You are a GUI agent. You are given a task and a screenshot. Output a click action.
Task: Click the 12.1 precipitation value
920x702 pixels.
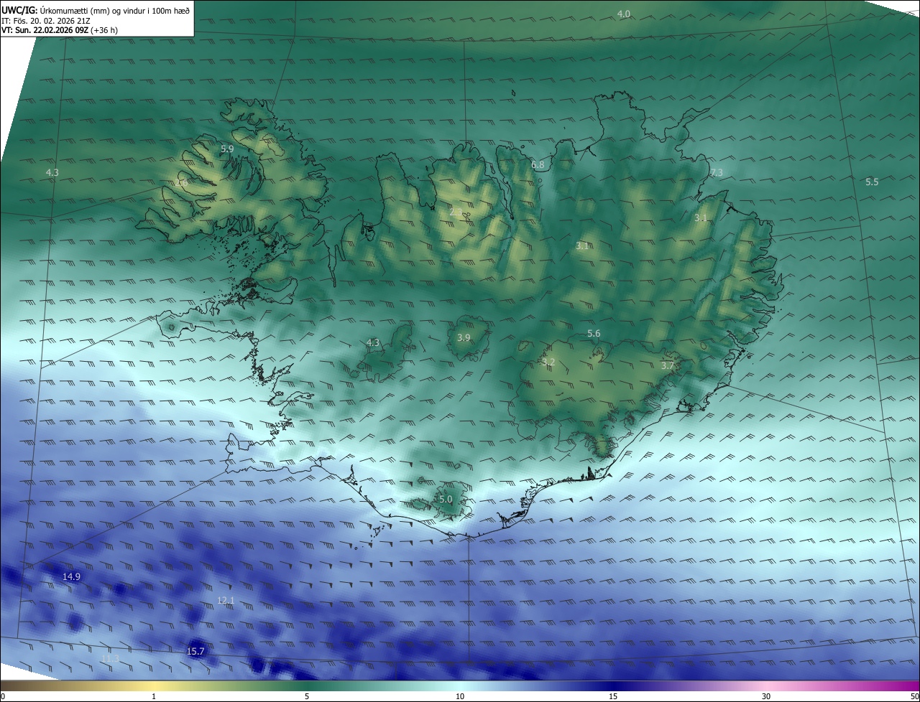[x=226, y=600]
